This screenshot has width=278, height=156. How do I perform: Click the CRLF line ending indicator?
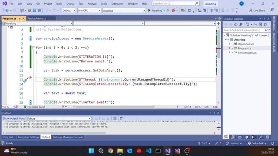click(216, 107)
